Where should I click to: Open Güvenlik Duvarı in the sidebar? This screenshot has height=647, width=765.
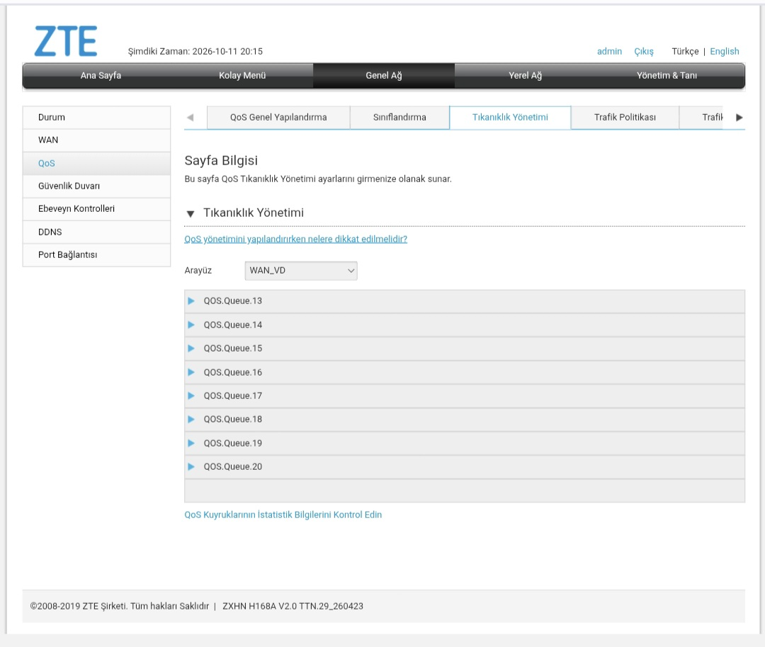[x=96, y=186]
